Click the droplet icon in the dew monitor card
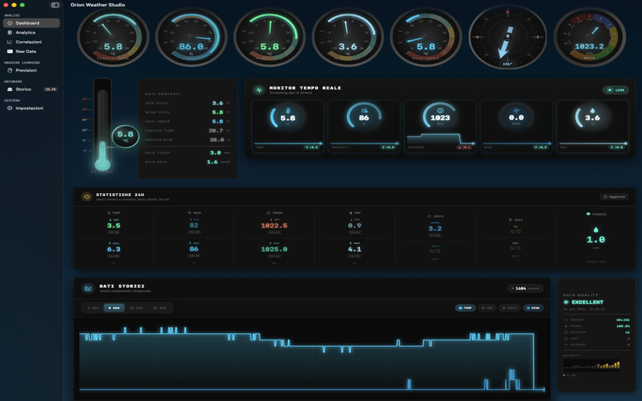This screenshot has width=642, height=401. [593, 111]
